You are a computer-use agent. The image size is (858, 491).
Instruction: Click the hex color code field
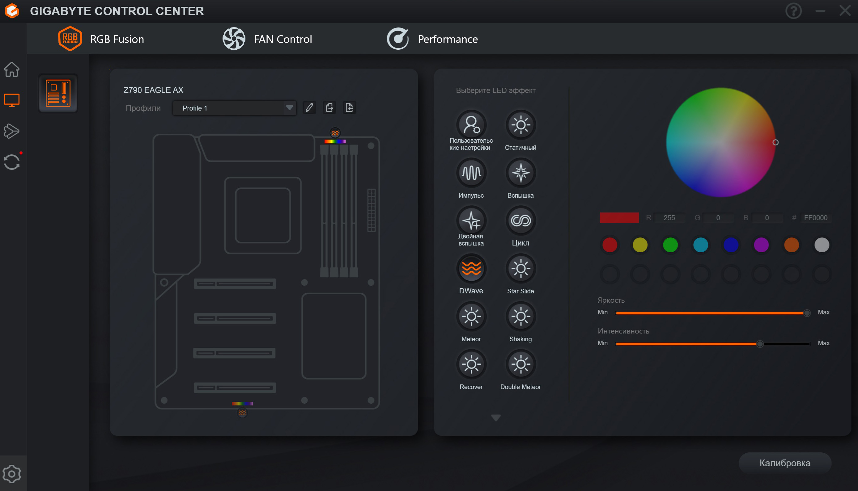(x=815, y=218)
